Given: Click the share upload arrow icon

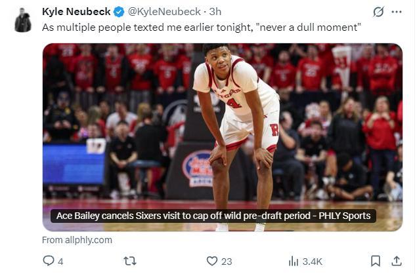Looking at the screenshot, I should 397,261.
